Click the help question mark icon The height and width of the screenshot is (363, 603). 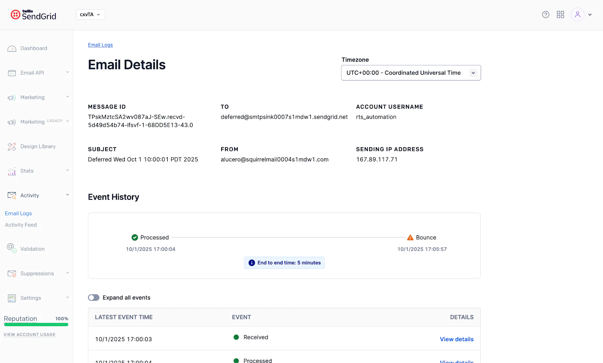tap(545, 14)
